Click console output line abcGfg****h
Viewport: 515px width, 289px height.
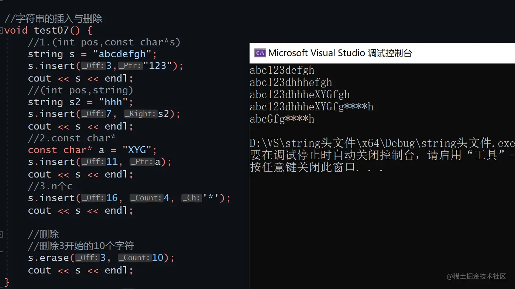282,119
